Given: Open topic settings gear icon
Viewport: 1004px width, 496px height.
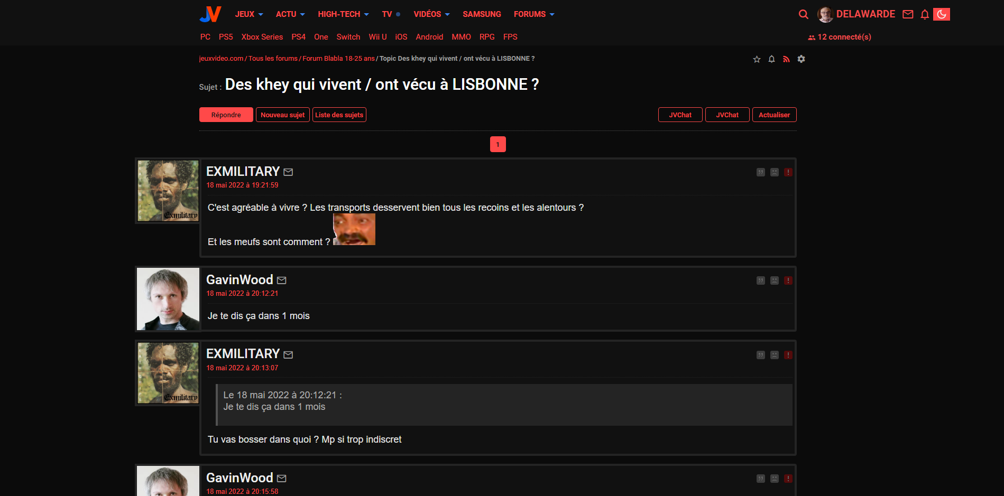Looking at the screenshot, I should (x=801, y=59).
